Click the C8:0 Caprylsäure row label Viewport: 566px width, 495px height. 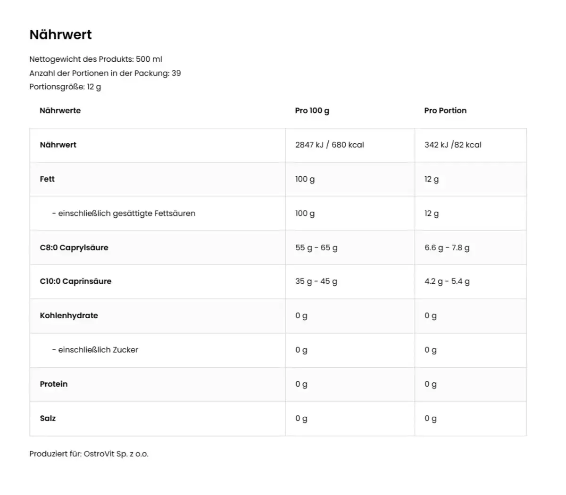[x=74, y=247]
